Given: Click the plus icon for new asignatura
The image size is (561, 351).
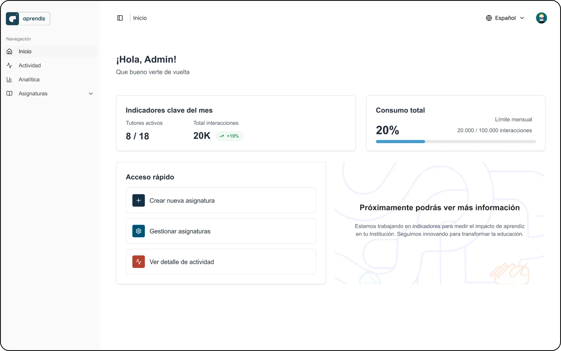Looking at the screenshot, I should tap(138, 201).
